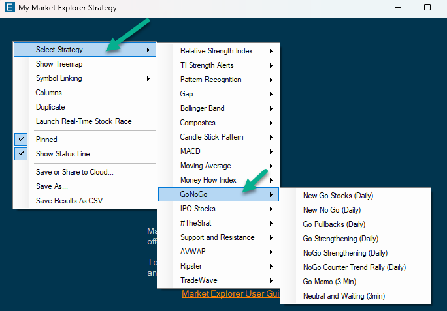The width and height of the screenshot is (447, 311).
Task: Toggle the Show Status Line checkmark
Action: (63, 154)
